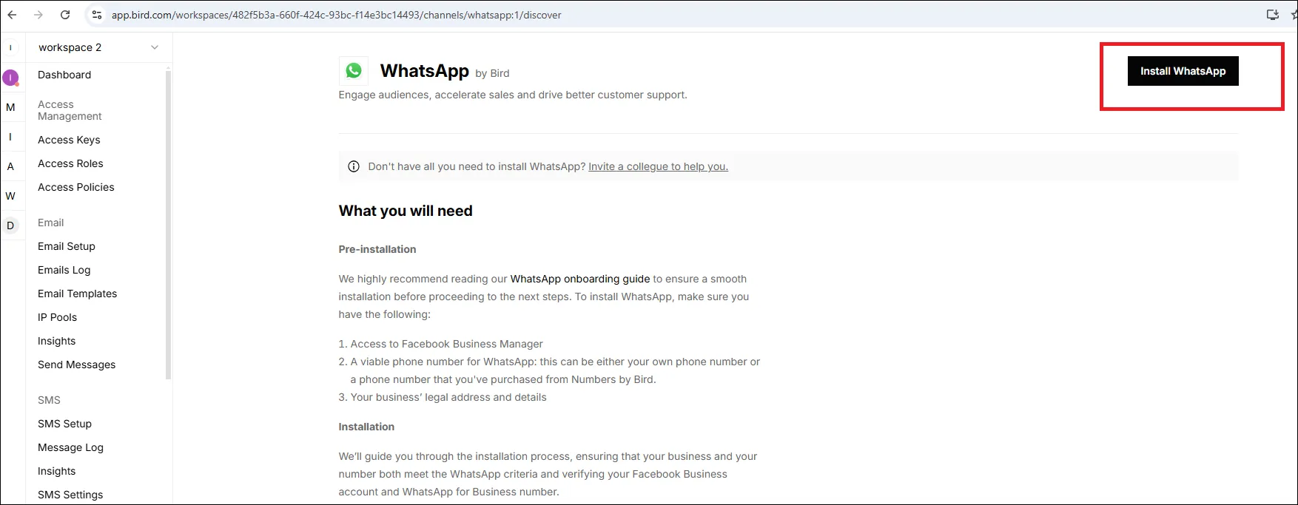Click the 'Pre-installation' subheading
The image size is (1298, 505).
(377, 249)
